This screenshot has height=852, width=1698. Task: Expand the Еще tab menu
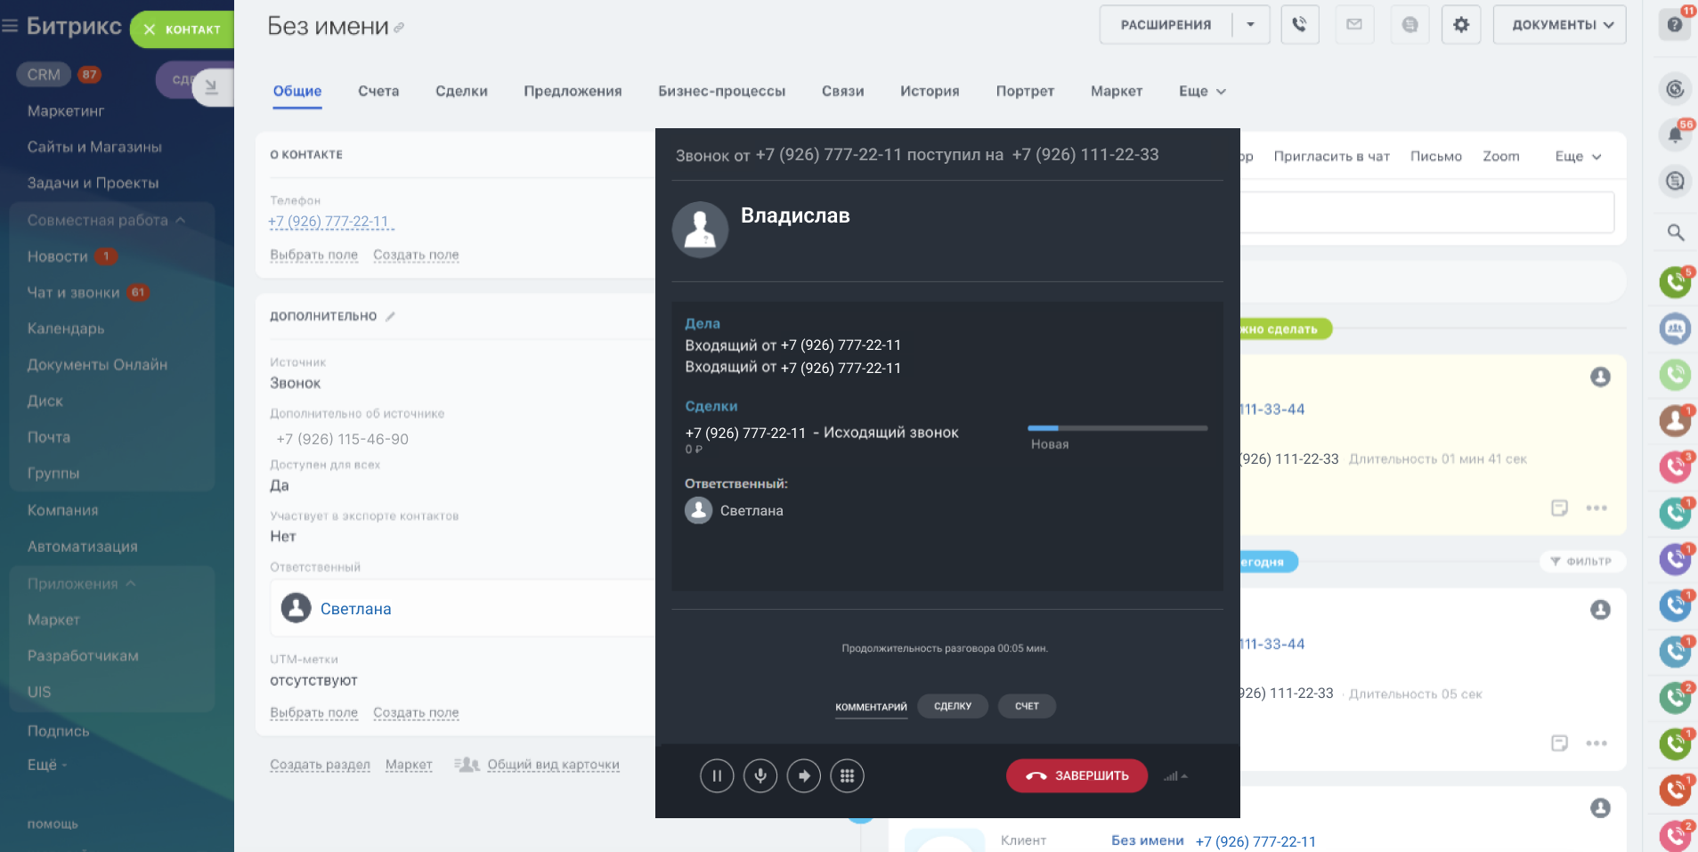click(1201, 91)
